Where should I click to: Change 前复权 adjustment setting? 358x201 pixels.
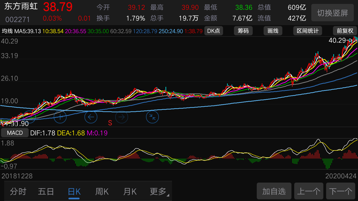coord(345,31)
